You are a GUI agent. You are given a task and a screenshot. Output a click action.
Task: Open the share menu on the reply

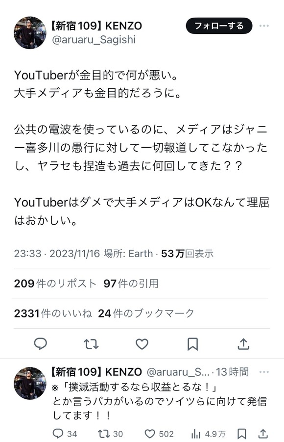pyautogui.click(x=260, y=434)
